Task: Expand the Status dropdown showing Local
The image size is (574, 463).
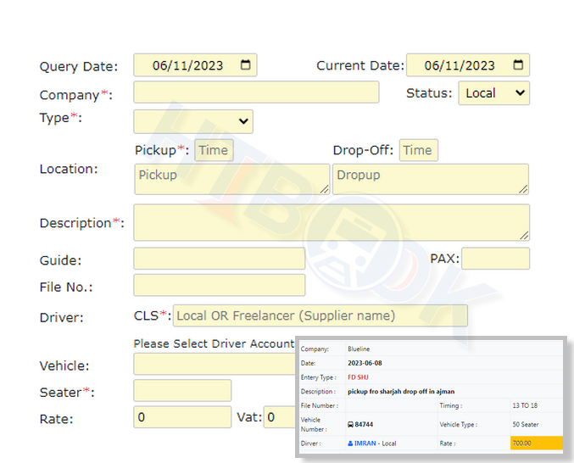Action: [493, 93]
